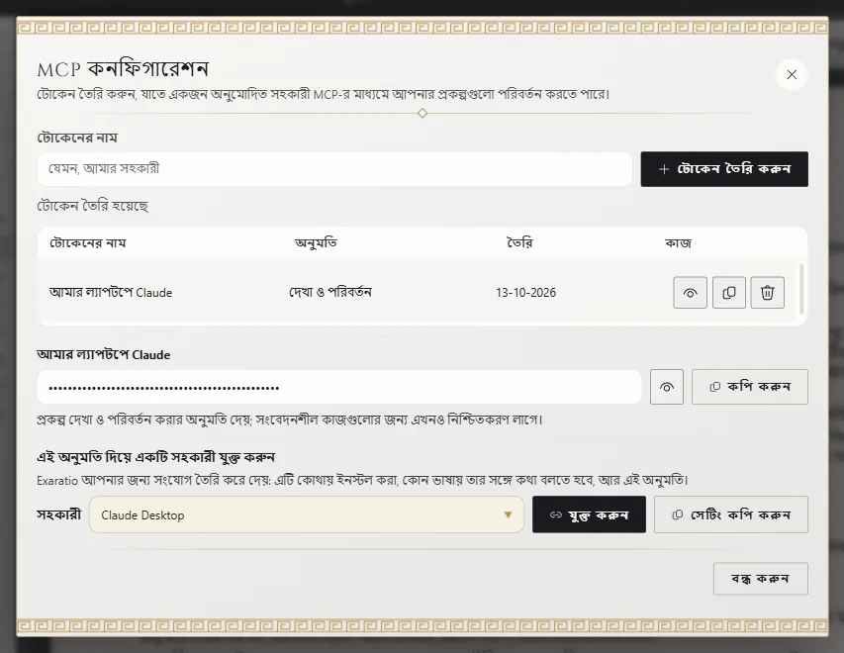Copy token icon in আমার ল্যাপটপে Claude row
Viewport: 844px width, 653px height.
point(729,292)
